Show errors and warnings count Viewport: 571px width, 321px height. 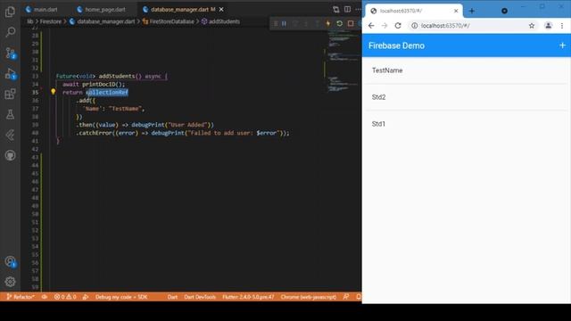[65, 297]
